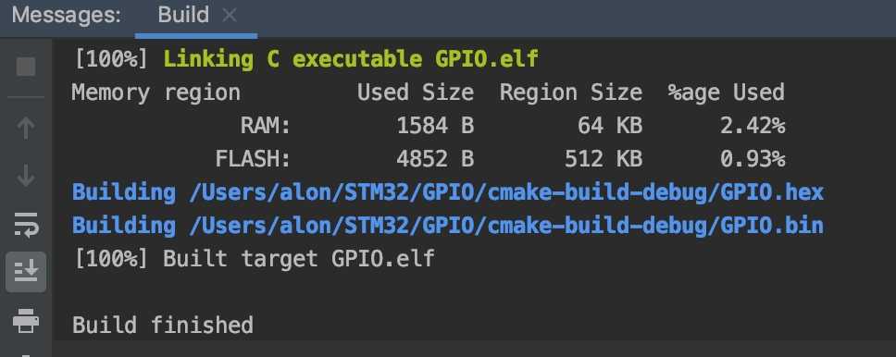This screenshot has width=896, height=357.
Task: Toggle soft-wrap in the build output
Action: (26, 224)
